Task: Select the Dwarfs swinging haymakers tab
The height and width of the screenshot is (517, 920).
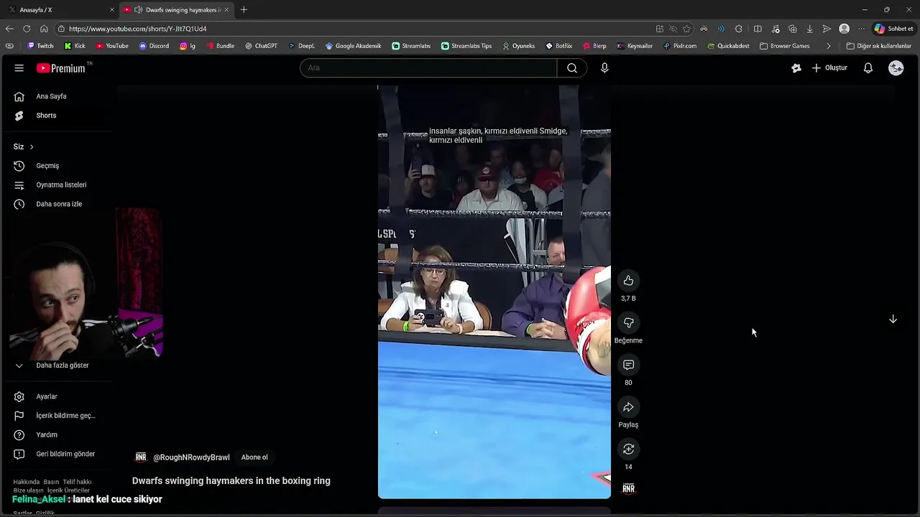Action: 176,10
